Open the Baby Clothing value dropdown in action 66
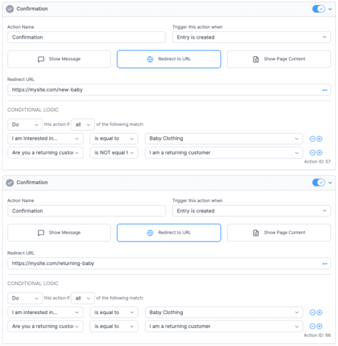Screen dimensions: 338x346 point(224,313)
